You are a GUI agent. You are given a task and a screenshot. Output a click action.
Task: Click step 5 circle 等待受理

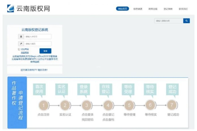129,105
